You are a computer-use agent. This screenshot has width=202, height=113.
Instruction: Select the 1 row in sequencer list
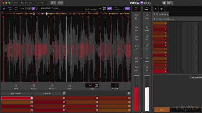tap(160, 72)
